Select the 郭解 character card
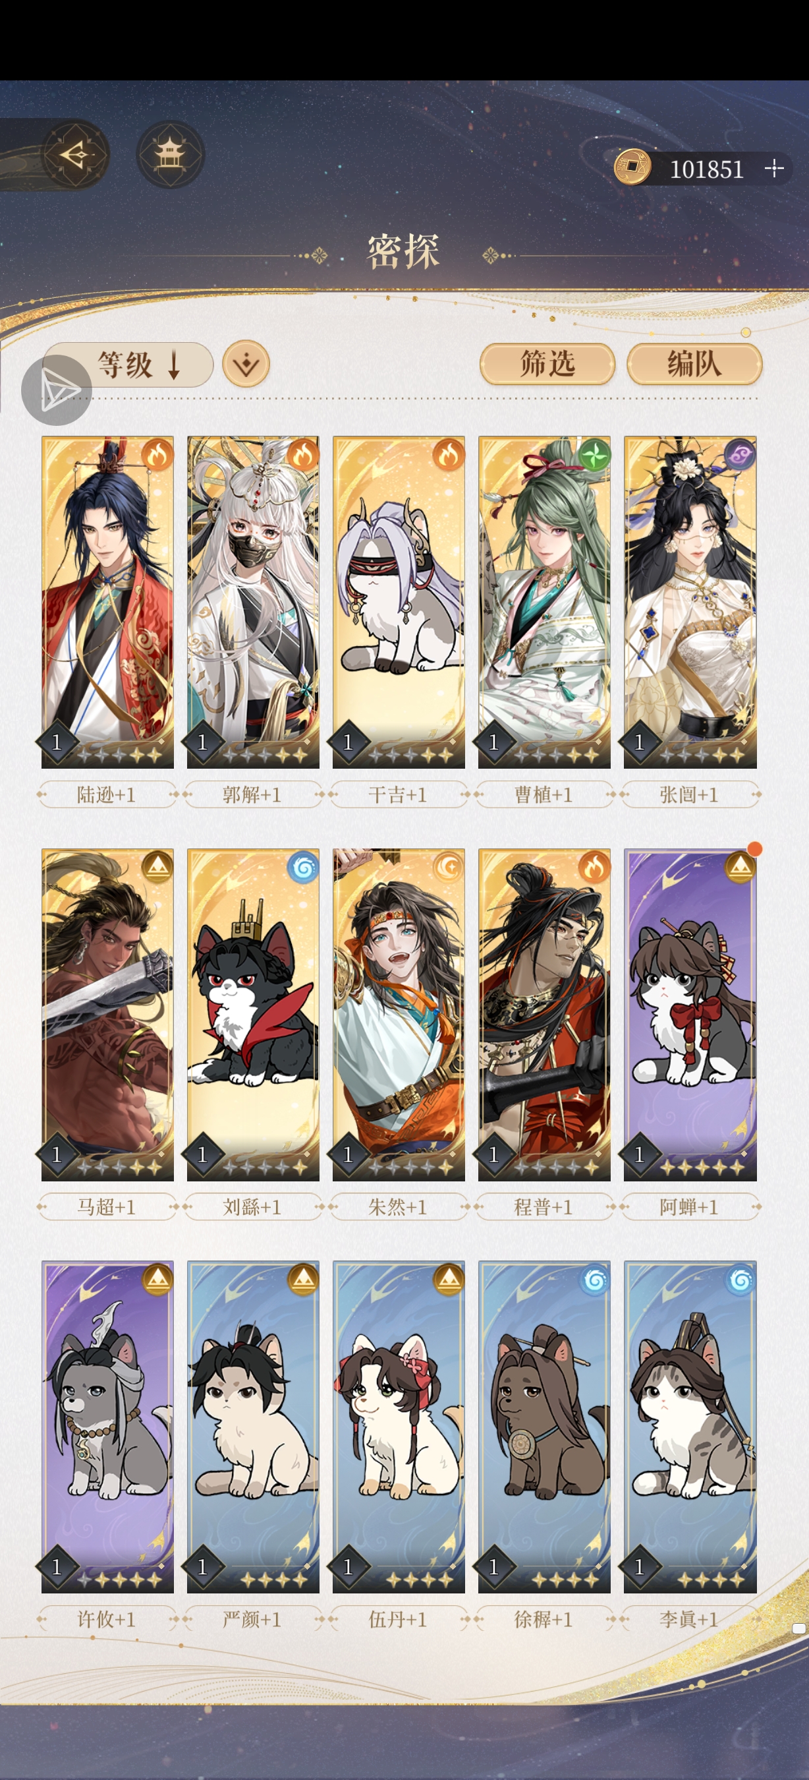 click(254, 602)
